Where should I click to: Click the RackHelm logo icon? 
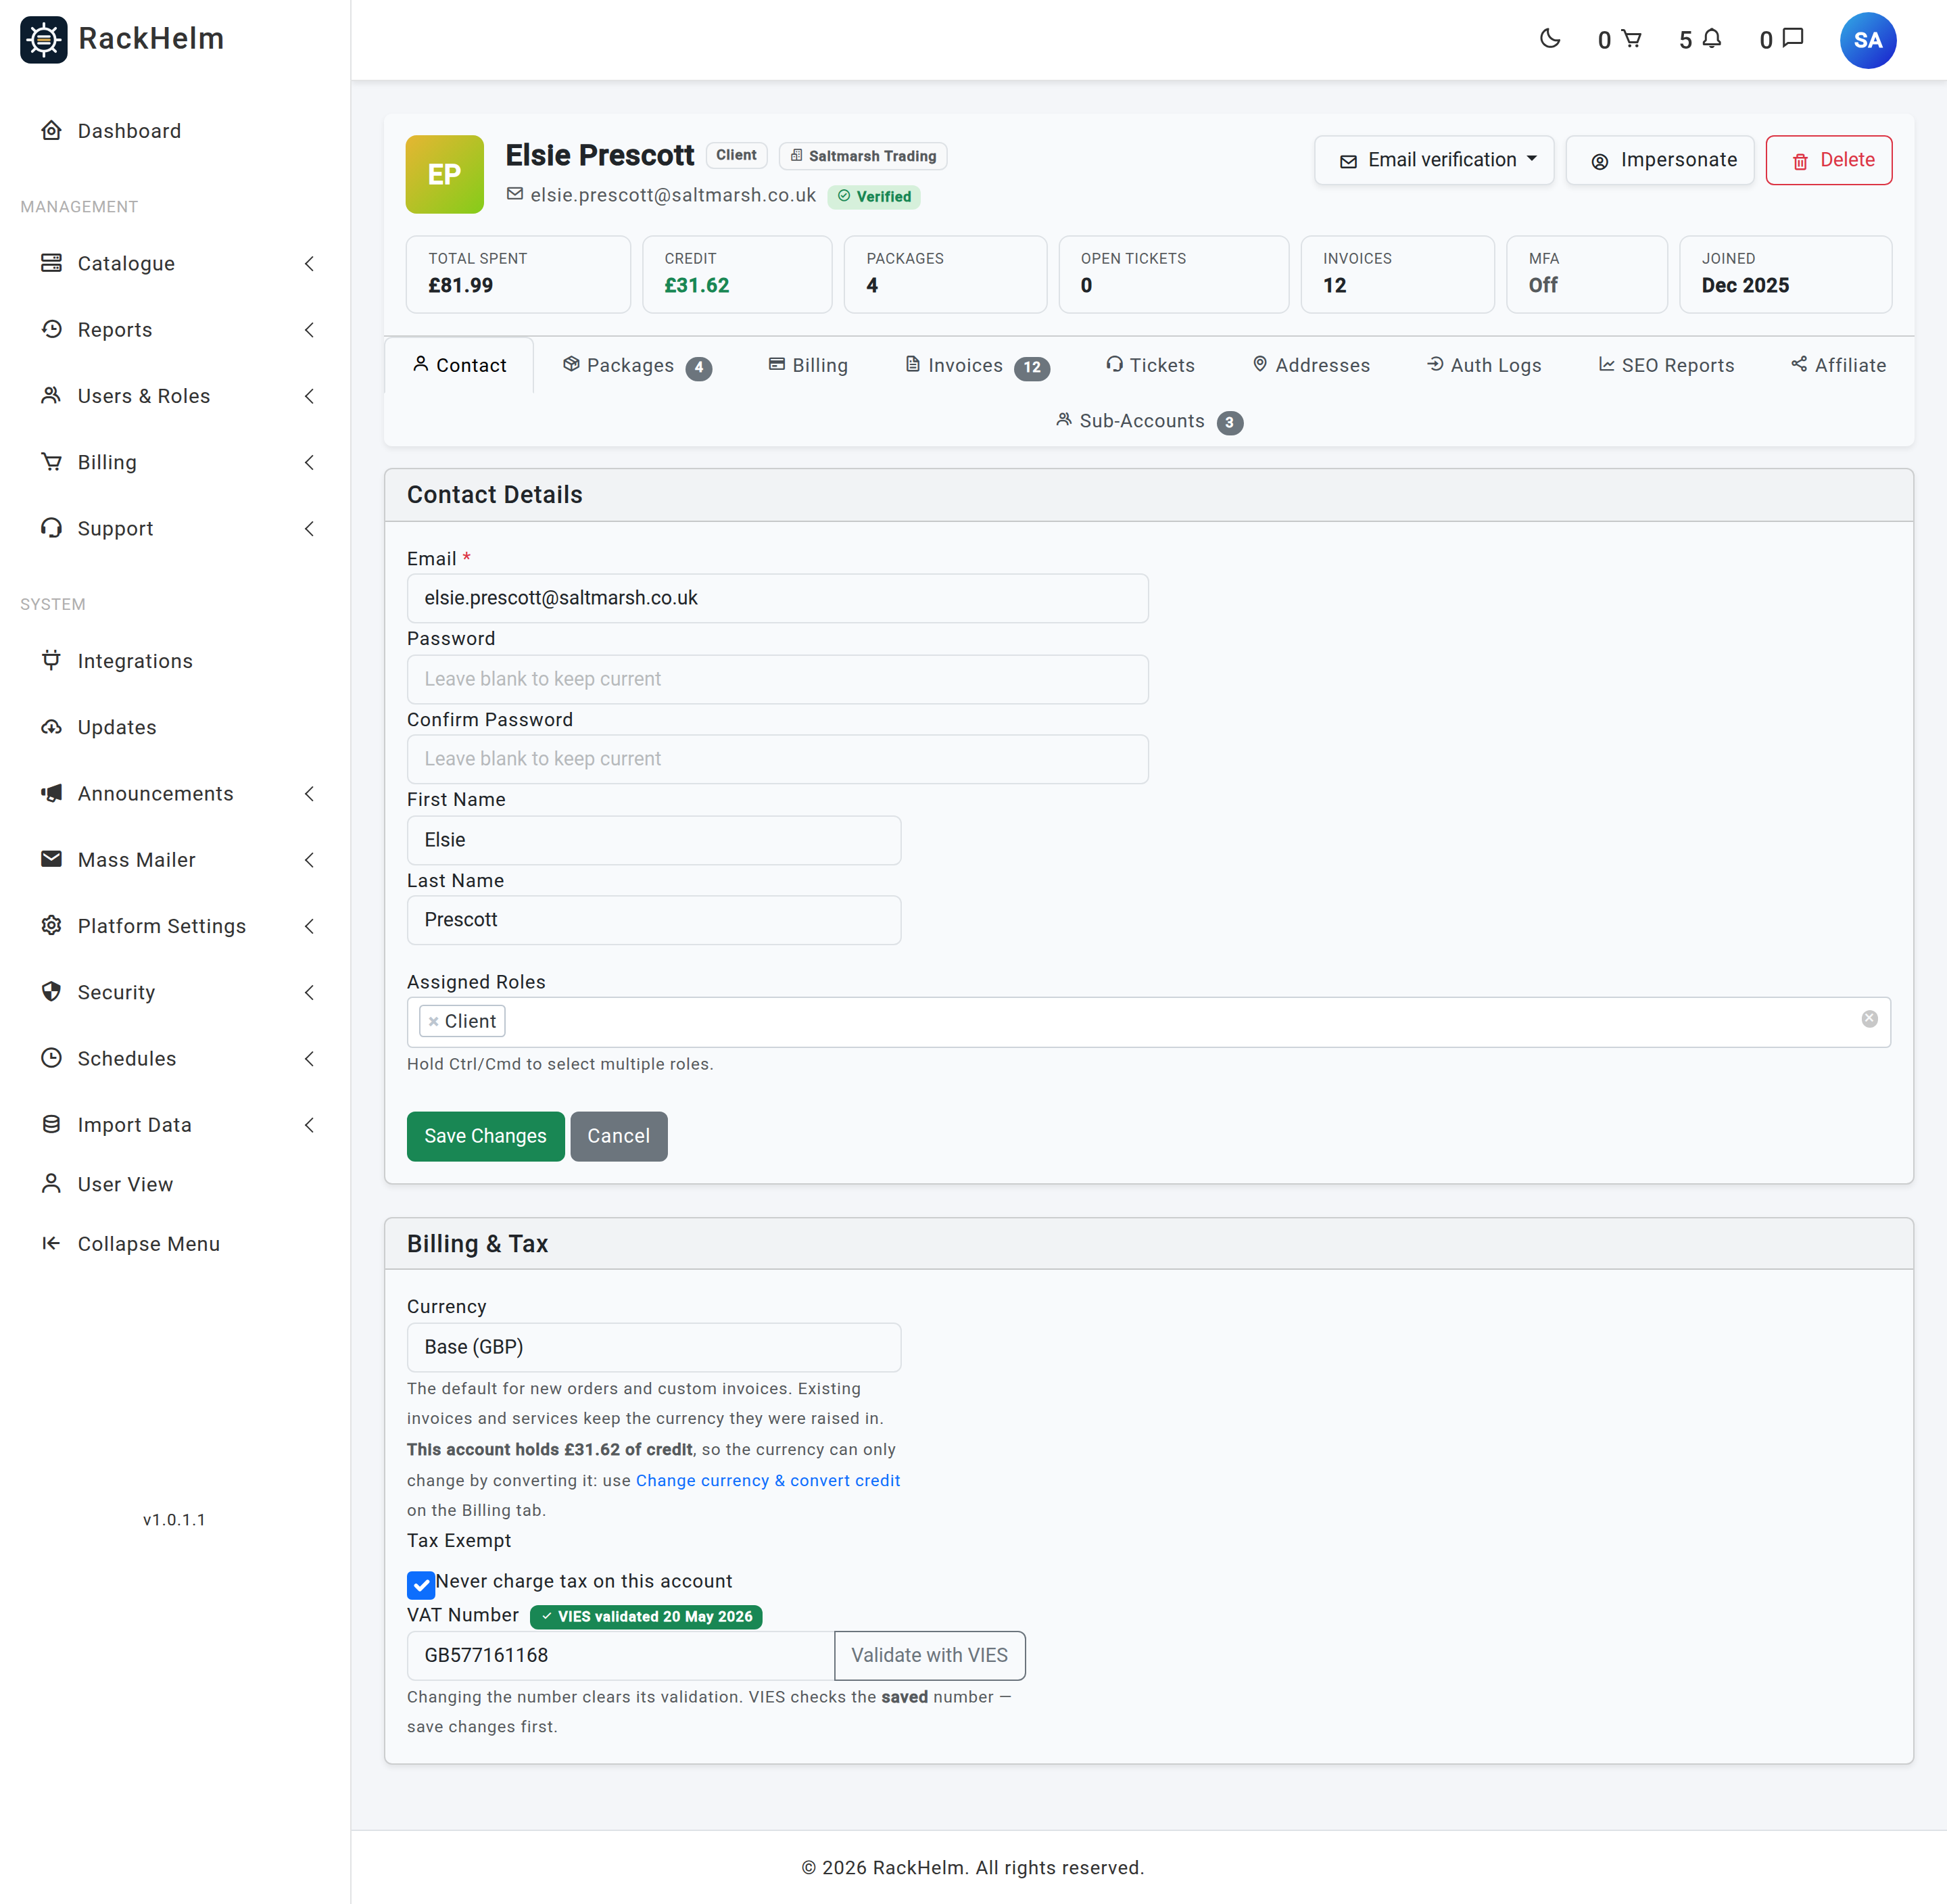[x=44, y=39]
